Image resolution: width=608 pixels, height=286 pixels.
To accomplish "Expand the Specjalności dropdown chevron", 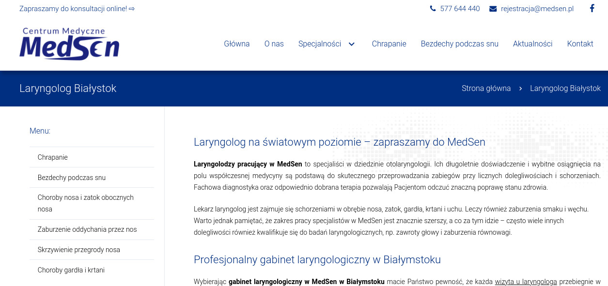I will coord(352,44).
